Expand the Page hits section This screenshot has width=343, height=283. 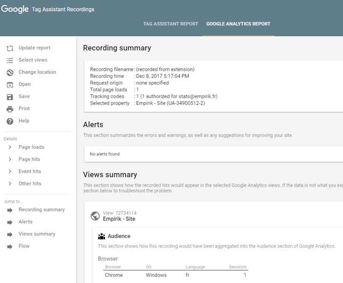10,160
